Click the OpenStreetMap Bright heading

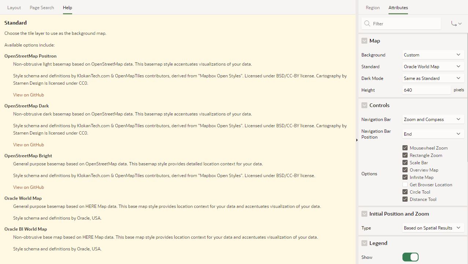(28, 156)
